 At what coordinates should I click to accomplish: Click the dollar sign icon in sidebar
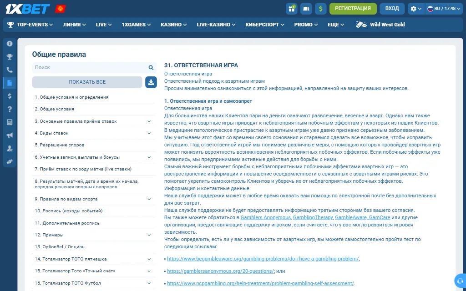10,96
